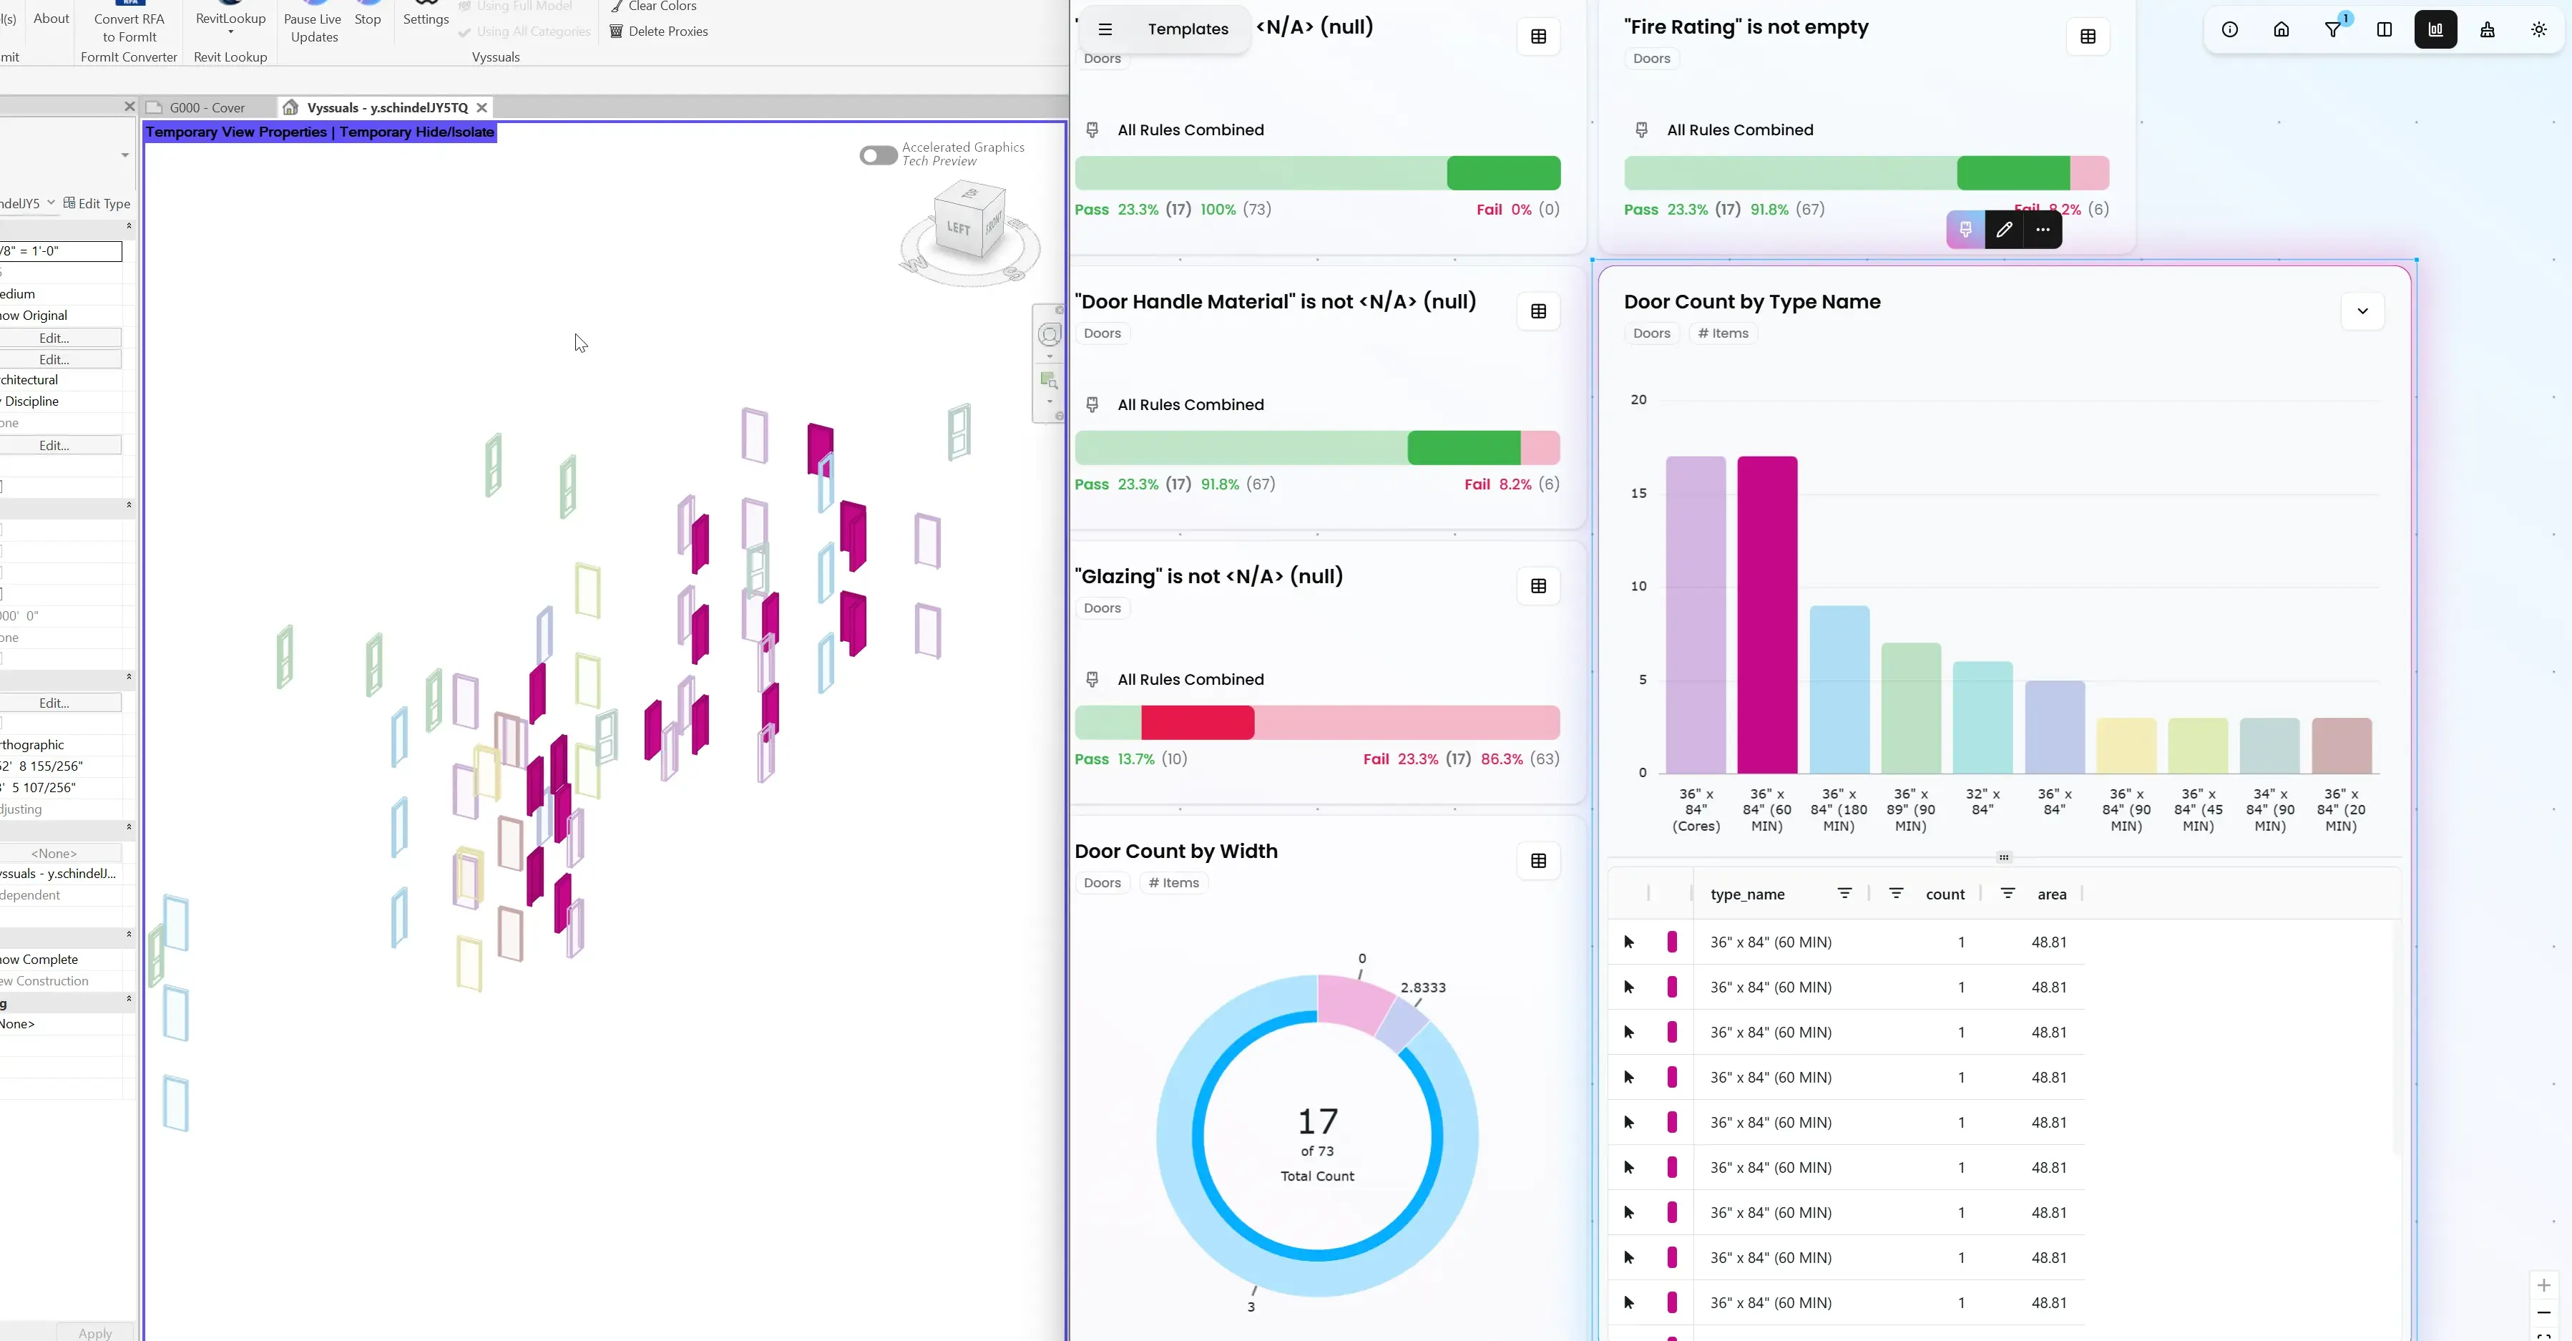Screen dimensions: 2572x1341
Task: Expand first row arrow in type_name table
Action: click(x=1630, y=942)
